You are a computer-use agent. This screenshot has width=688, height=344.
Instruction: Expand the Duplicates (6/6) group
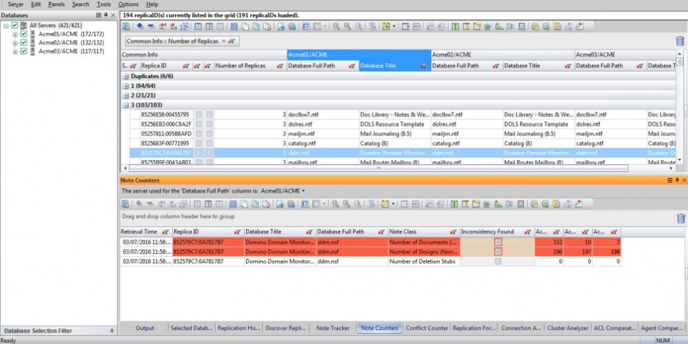pos(126,77)
